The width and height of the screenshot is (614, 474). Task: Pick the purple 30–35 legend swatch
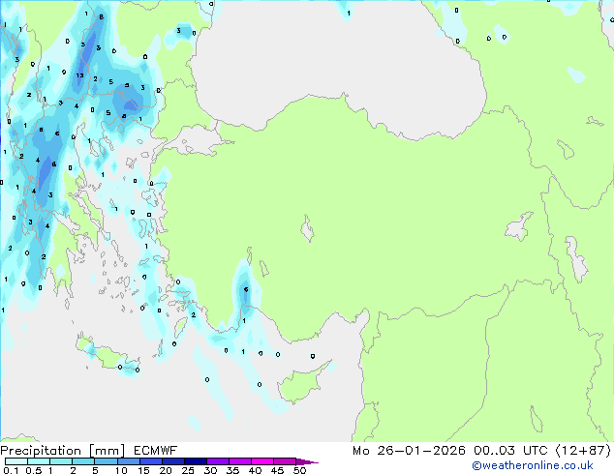coord(218,461)
